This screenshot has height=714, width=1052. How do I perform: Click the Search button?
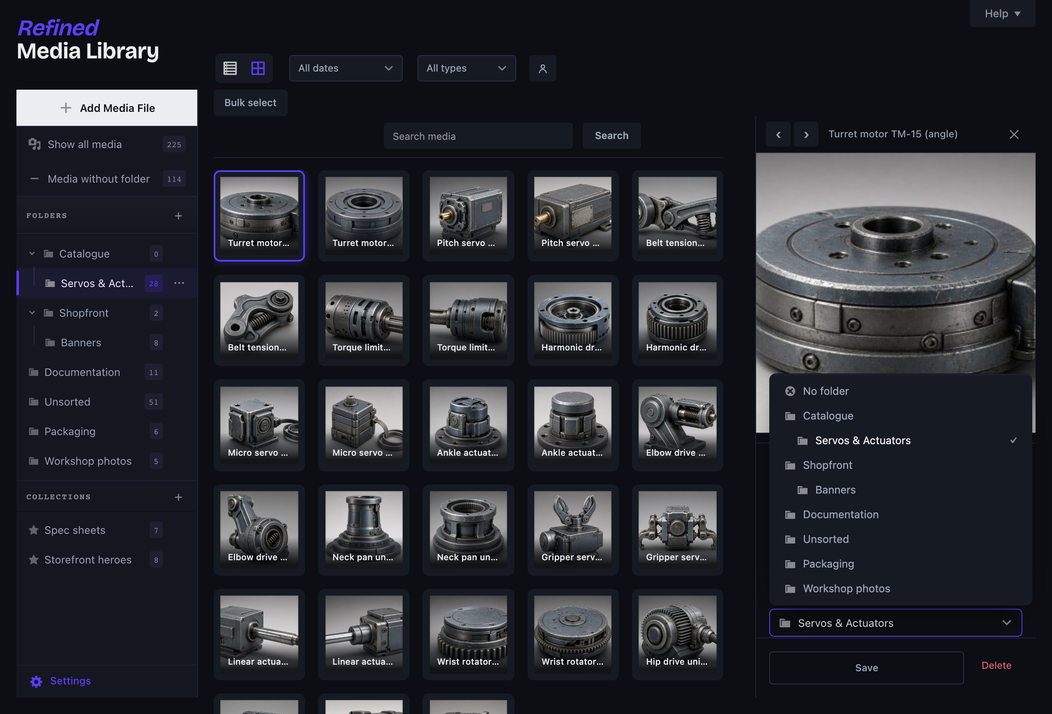click(x=611, y=135)
